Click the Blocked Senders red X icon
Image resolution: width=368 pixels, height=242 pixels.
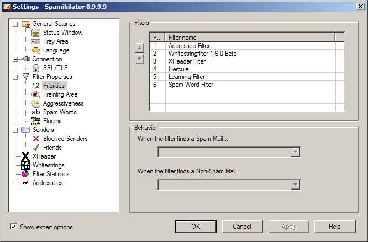tap(36, 139)
